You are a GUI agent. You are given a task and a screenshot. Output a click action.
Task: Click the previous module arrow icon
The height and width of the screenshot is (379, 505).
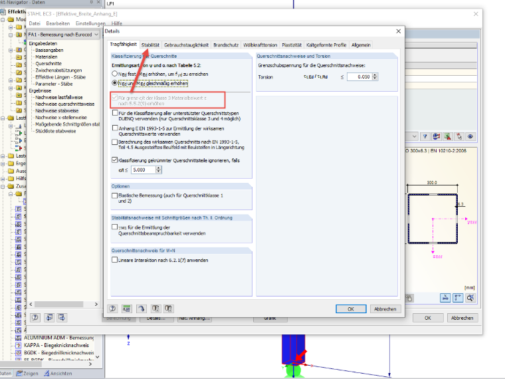pyautogui.click(x=49, y=317)
